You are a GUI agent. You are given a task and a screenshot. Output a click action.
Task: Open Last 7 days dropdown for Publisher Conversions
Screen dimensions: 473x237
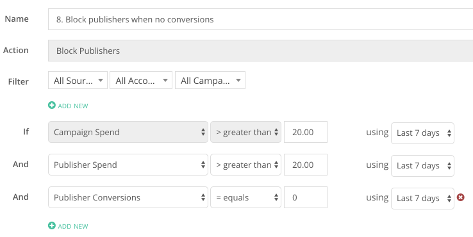(422, 199)
